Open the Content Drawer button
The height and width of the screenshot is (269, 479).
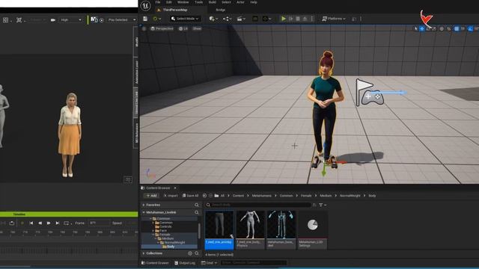[155, 263]
